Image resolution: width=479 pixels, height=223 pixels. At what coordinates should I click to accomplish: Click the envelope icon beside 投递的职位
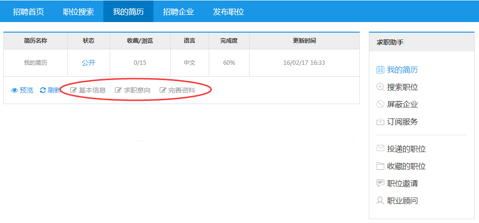click(380, 149)
